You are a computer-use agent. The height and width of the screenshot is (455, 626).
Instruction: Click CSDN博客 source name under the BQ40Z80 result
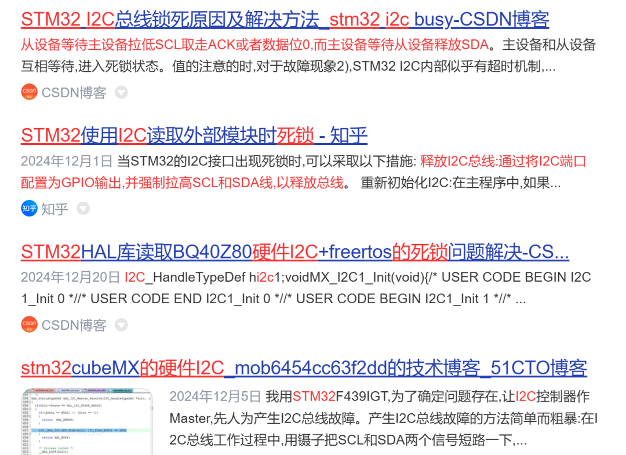coord(74,325)
